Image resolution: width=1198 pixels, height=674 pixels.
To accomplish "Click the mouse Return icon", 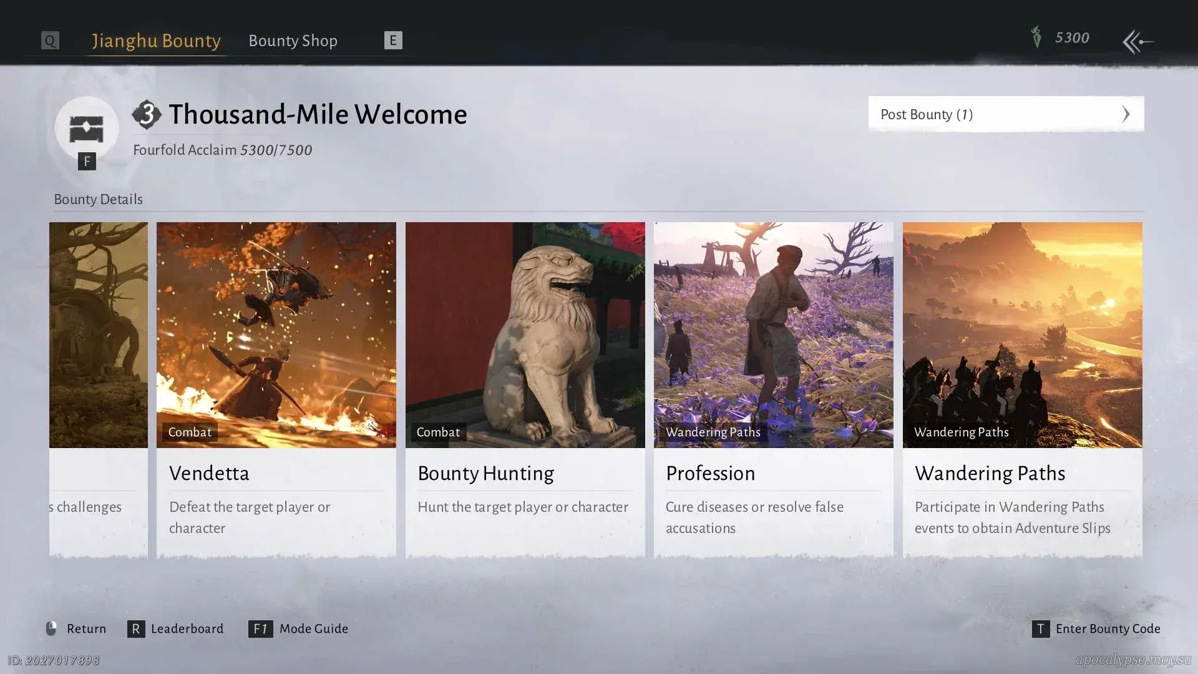I will pos(52,628).
